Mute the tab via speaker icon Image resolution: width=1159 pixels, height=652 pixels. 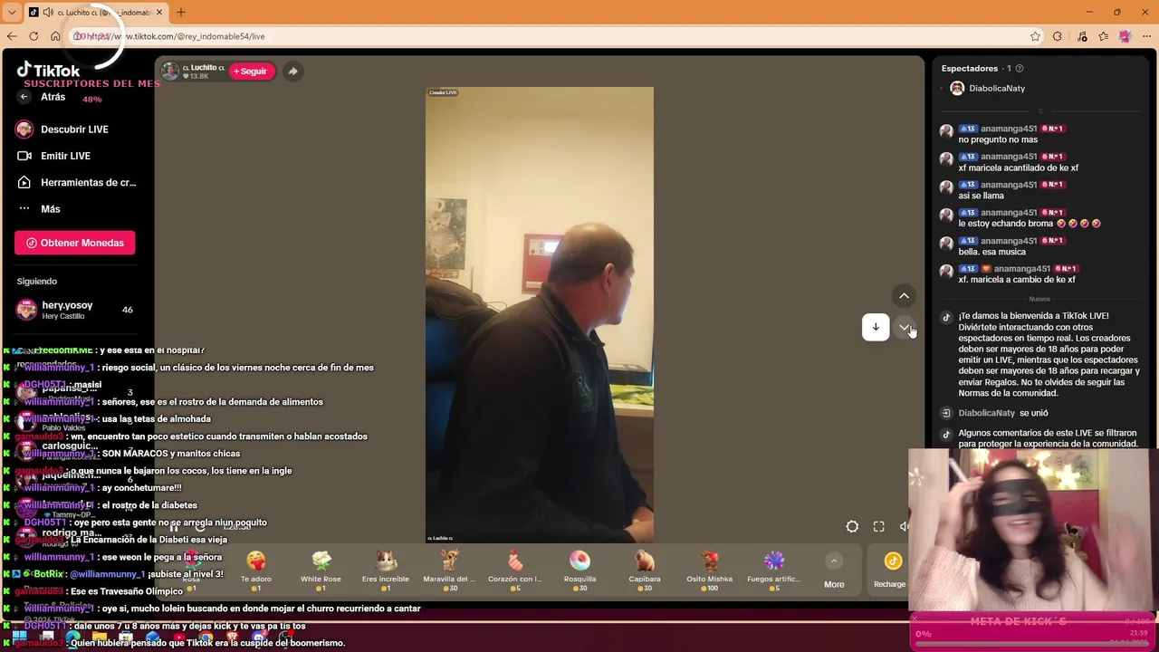47,13
